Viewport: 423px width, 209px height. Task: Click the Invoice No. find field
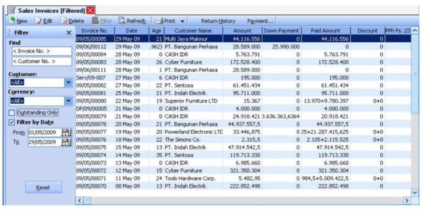(x=42, y=51)
